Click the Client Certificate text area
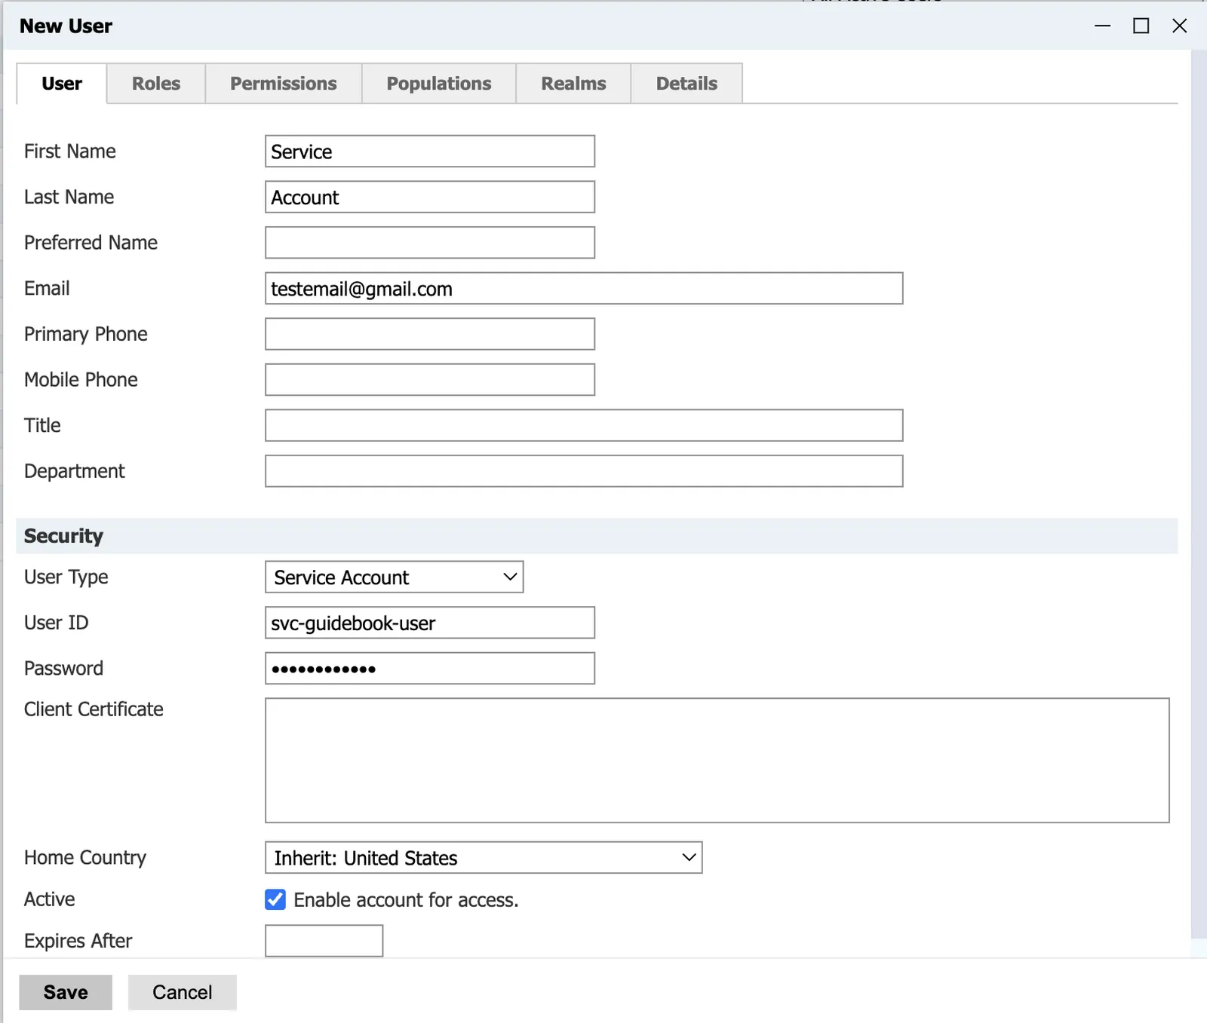This screenshot has width=1207, height=1023. point(717,761)
